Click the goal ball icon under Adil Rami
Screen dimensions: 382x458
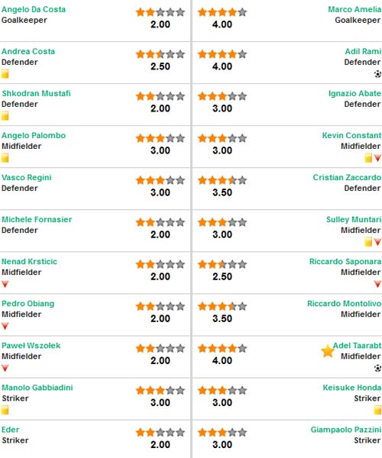[377, 74]
